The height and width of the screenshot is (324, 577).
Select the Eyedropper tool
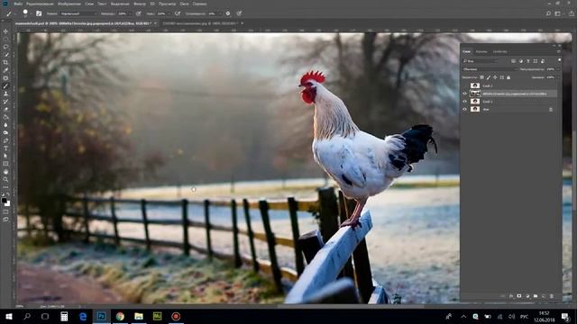point(5,70)
